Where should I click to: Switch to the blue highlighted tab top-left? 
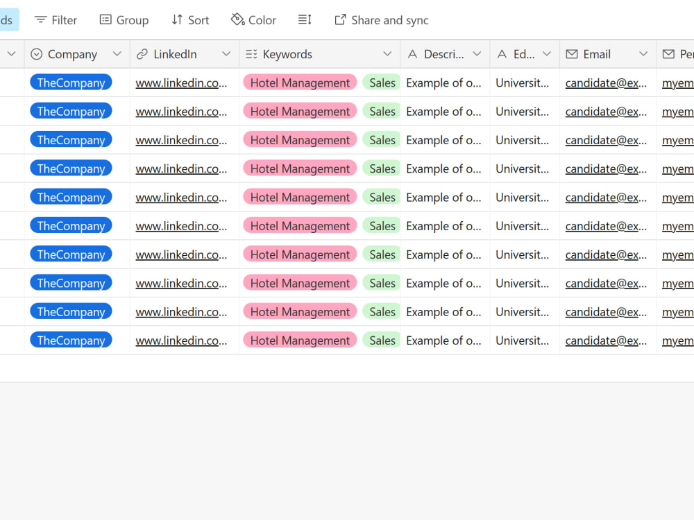7,19
